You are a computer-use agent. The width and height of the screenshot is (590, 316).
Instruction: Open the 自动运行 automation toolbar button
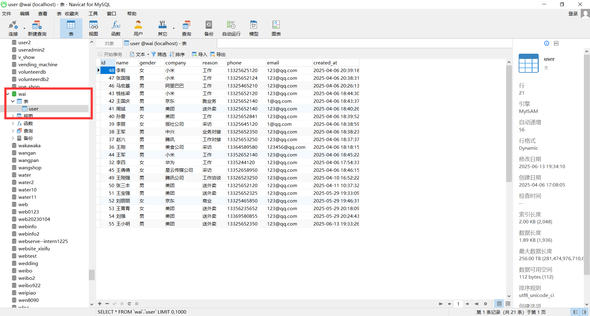(231, 28)
